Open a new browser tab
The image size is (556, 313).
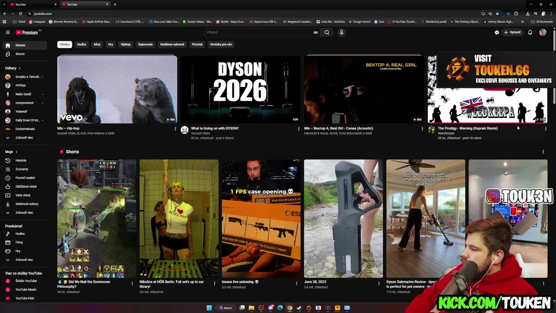(115, 4)
